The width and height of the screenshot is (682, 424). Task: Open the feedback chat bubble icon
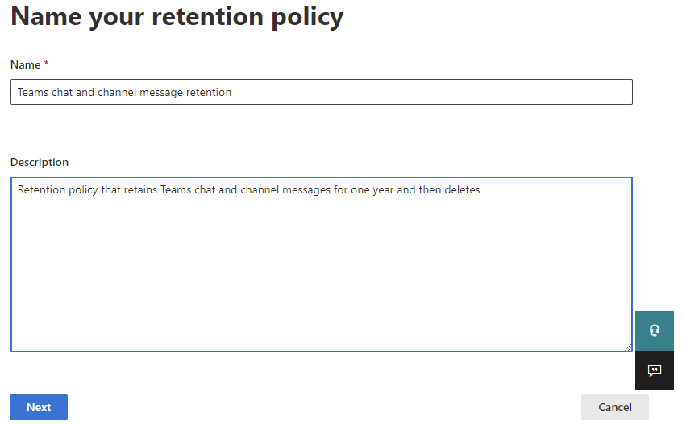(654, 371)
